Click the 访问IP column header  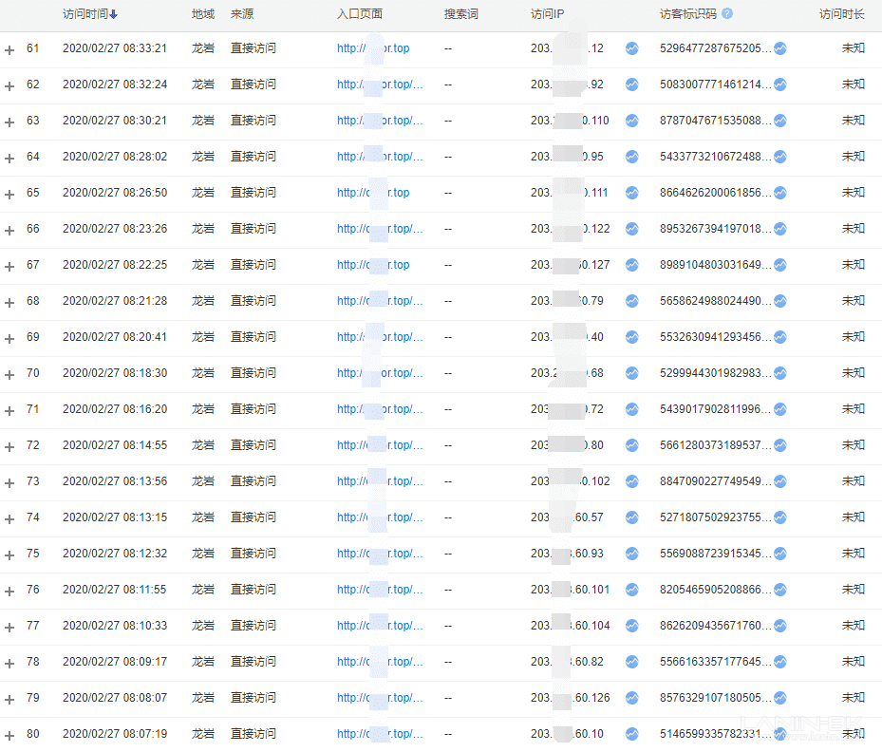549,13
